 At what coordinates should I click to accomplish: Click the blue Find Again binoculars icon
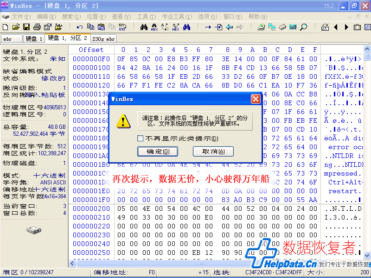pyautogui.click(x=186, y=27)
